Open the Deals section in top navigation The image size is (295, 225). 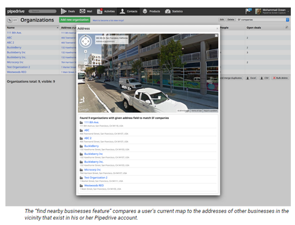[x=68, y=11]
